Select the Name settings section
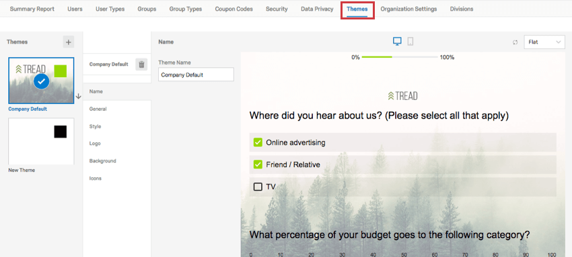The height and width of the screenshot is (257, 572). pyautogui.click(x=117, y=92)
